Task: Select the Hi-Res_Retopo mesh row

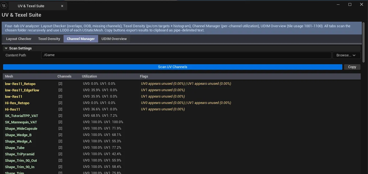Action: tap(182, 103)
